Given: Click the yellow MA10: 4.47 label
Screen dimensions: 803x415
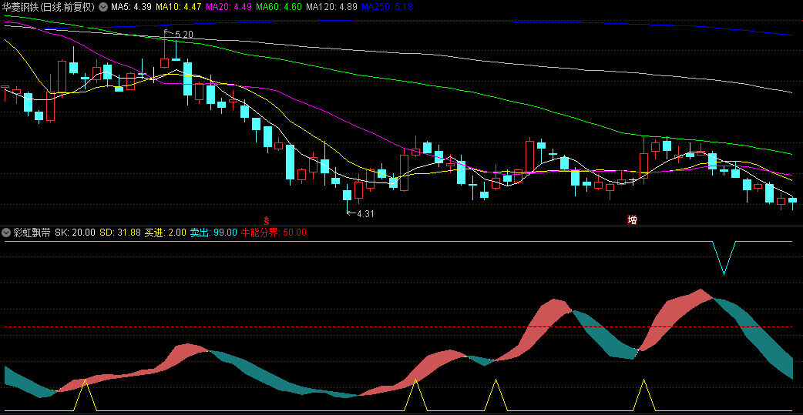Looking at the screenshot, I should coord(178,7).
